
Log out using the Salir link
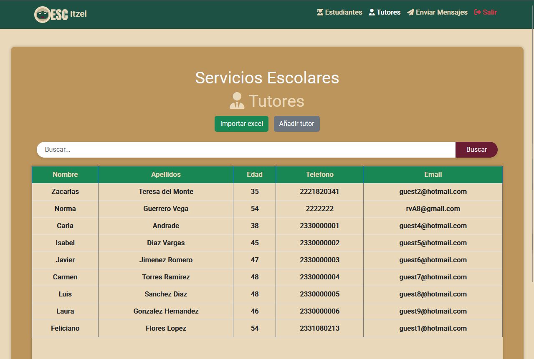(x=488, y=12)
